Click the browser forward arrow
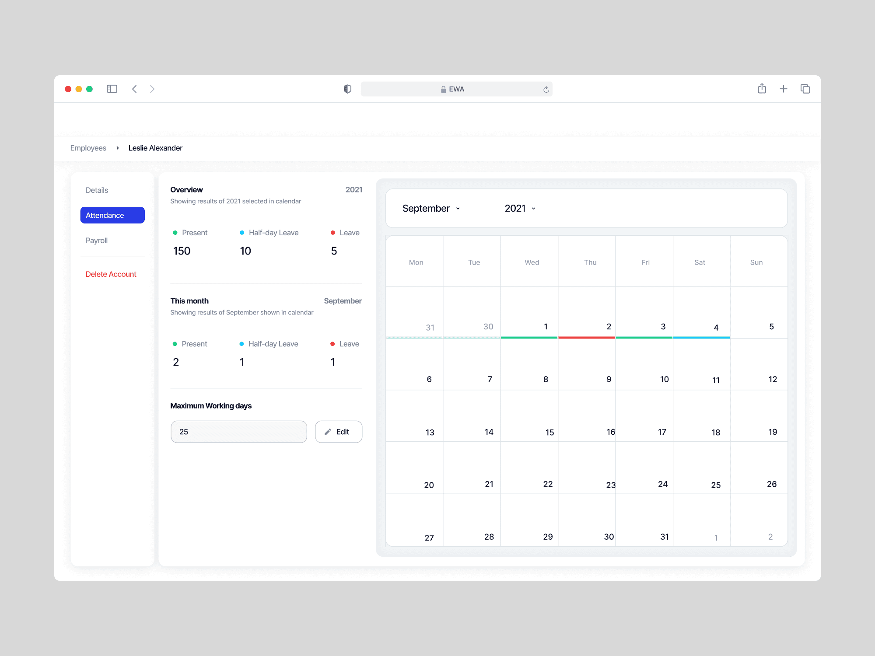Image resolution: width=875 pixels, height=656 pixels. point(152,89)
